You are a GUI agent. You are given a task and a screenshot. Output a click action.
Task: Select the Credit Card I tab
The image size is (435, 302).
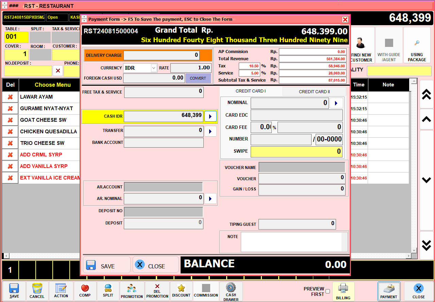tap(251, 91)
